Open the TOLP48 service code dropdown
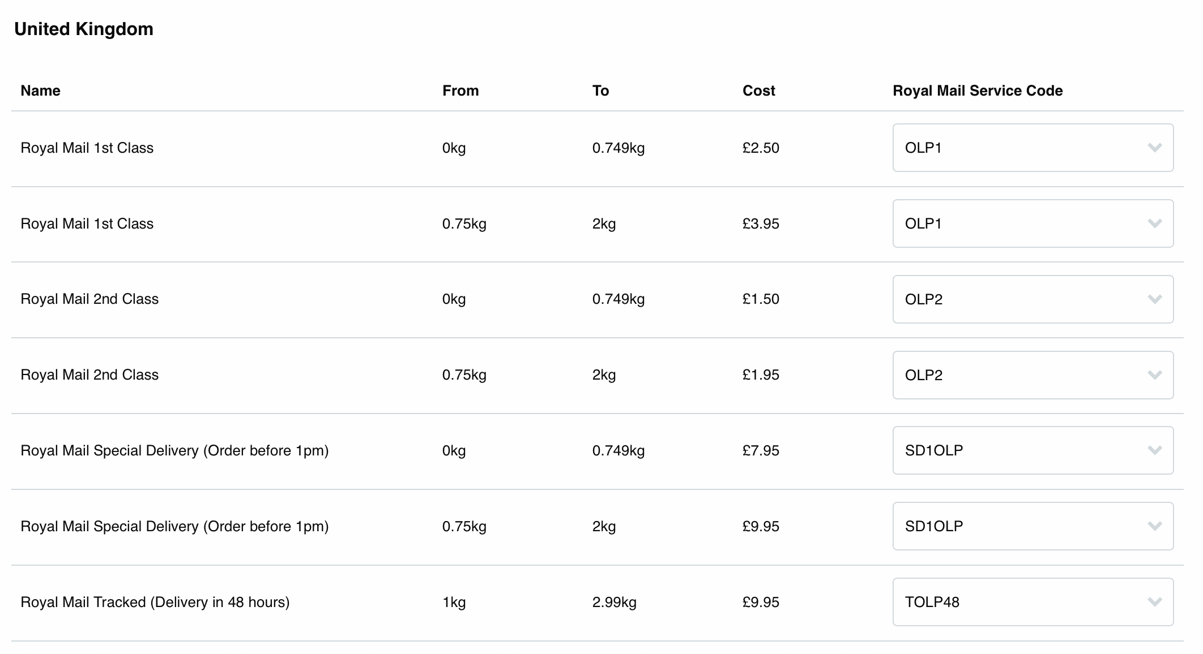 1032,602
